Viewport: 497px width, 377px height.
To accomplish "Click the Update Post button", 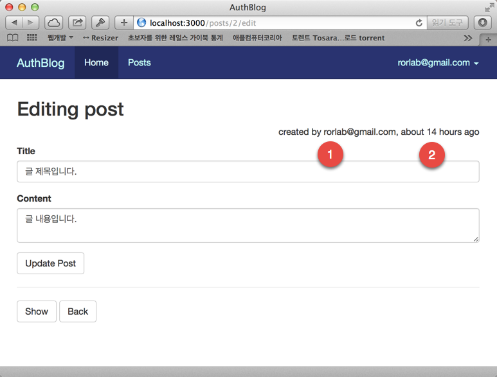I will pyautogui.click(x=50, y=263).
